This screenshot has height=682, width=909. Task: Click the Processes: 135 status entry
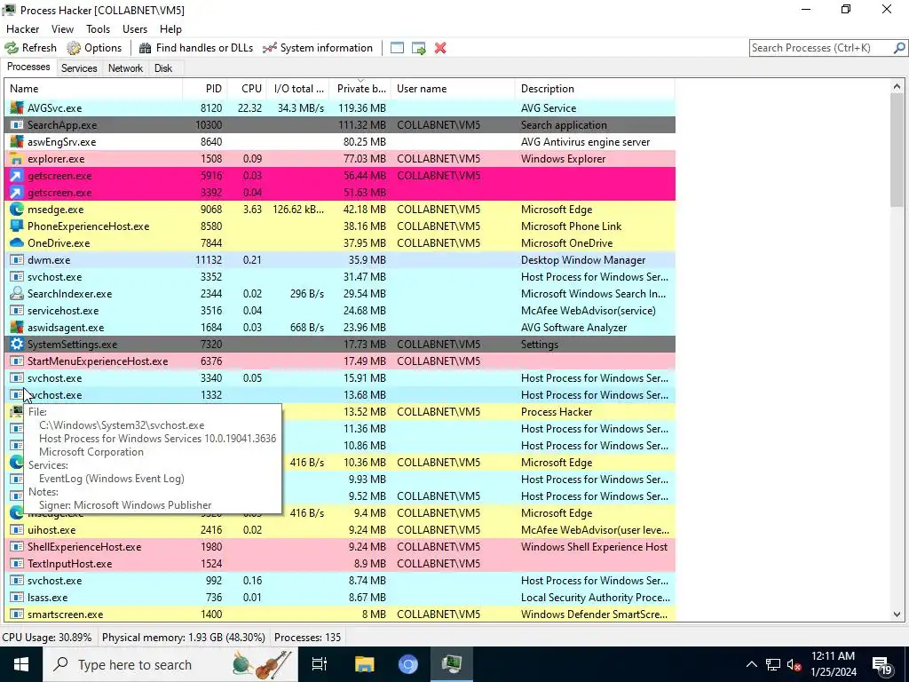click(x=307, y=638)
